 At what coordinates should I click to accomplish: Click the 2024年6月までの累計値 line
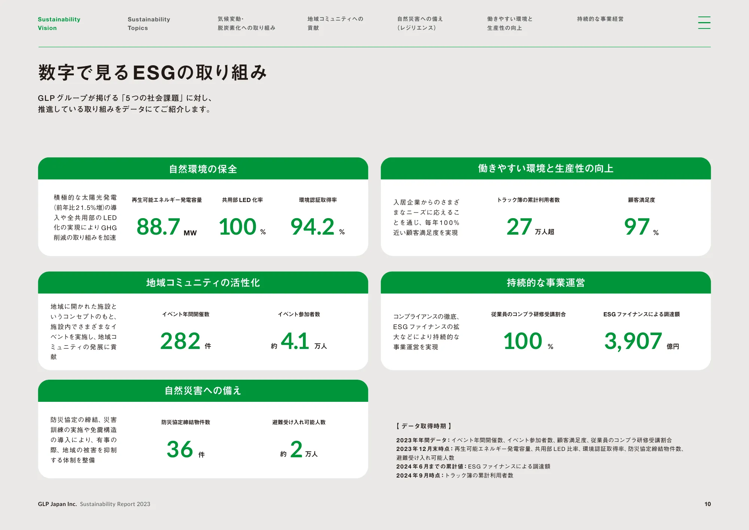click(473, 467)
